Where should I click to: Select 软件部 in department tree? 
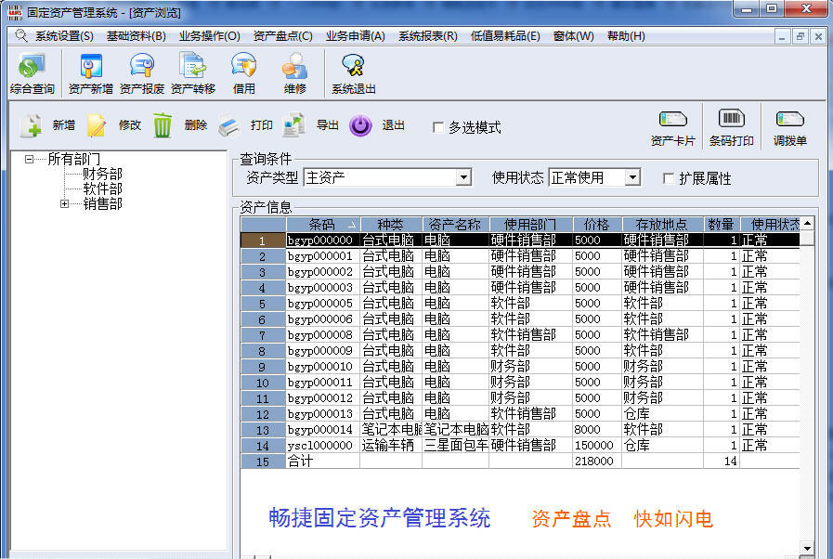tap(102, 188)
